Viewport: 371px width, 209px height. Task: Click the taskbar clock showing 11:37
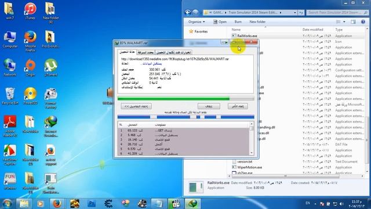click(357, 204)
